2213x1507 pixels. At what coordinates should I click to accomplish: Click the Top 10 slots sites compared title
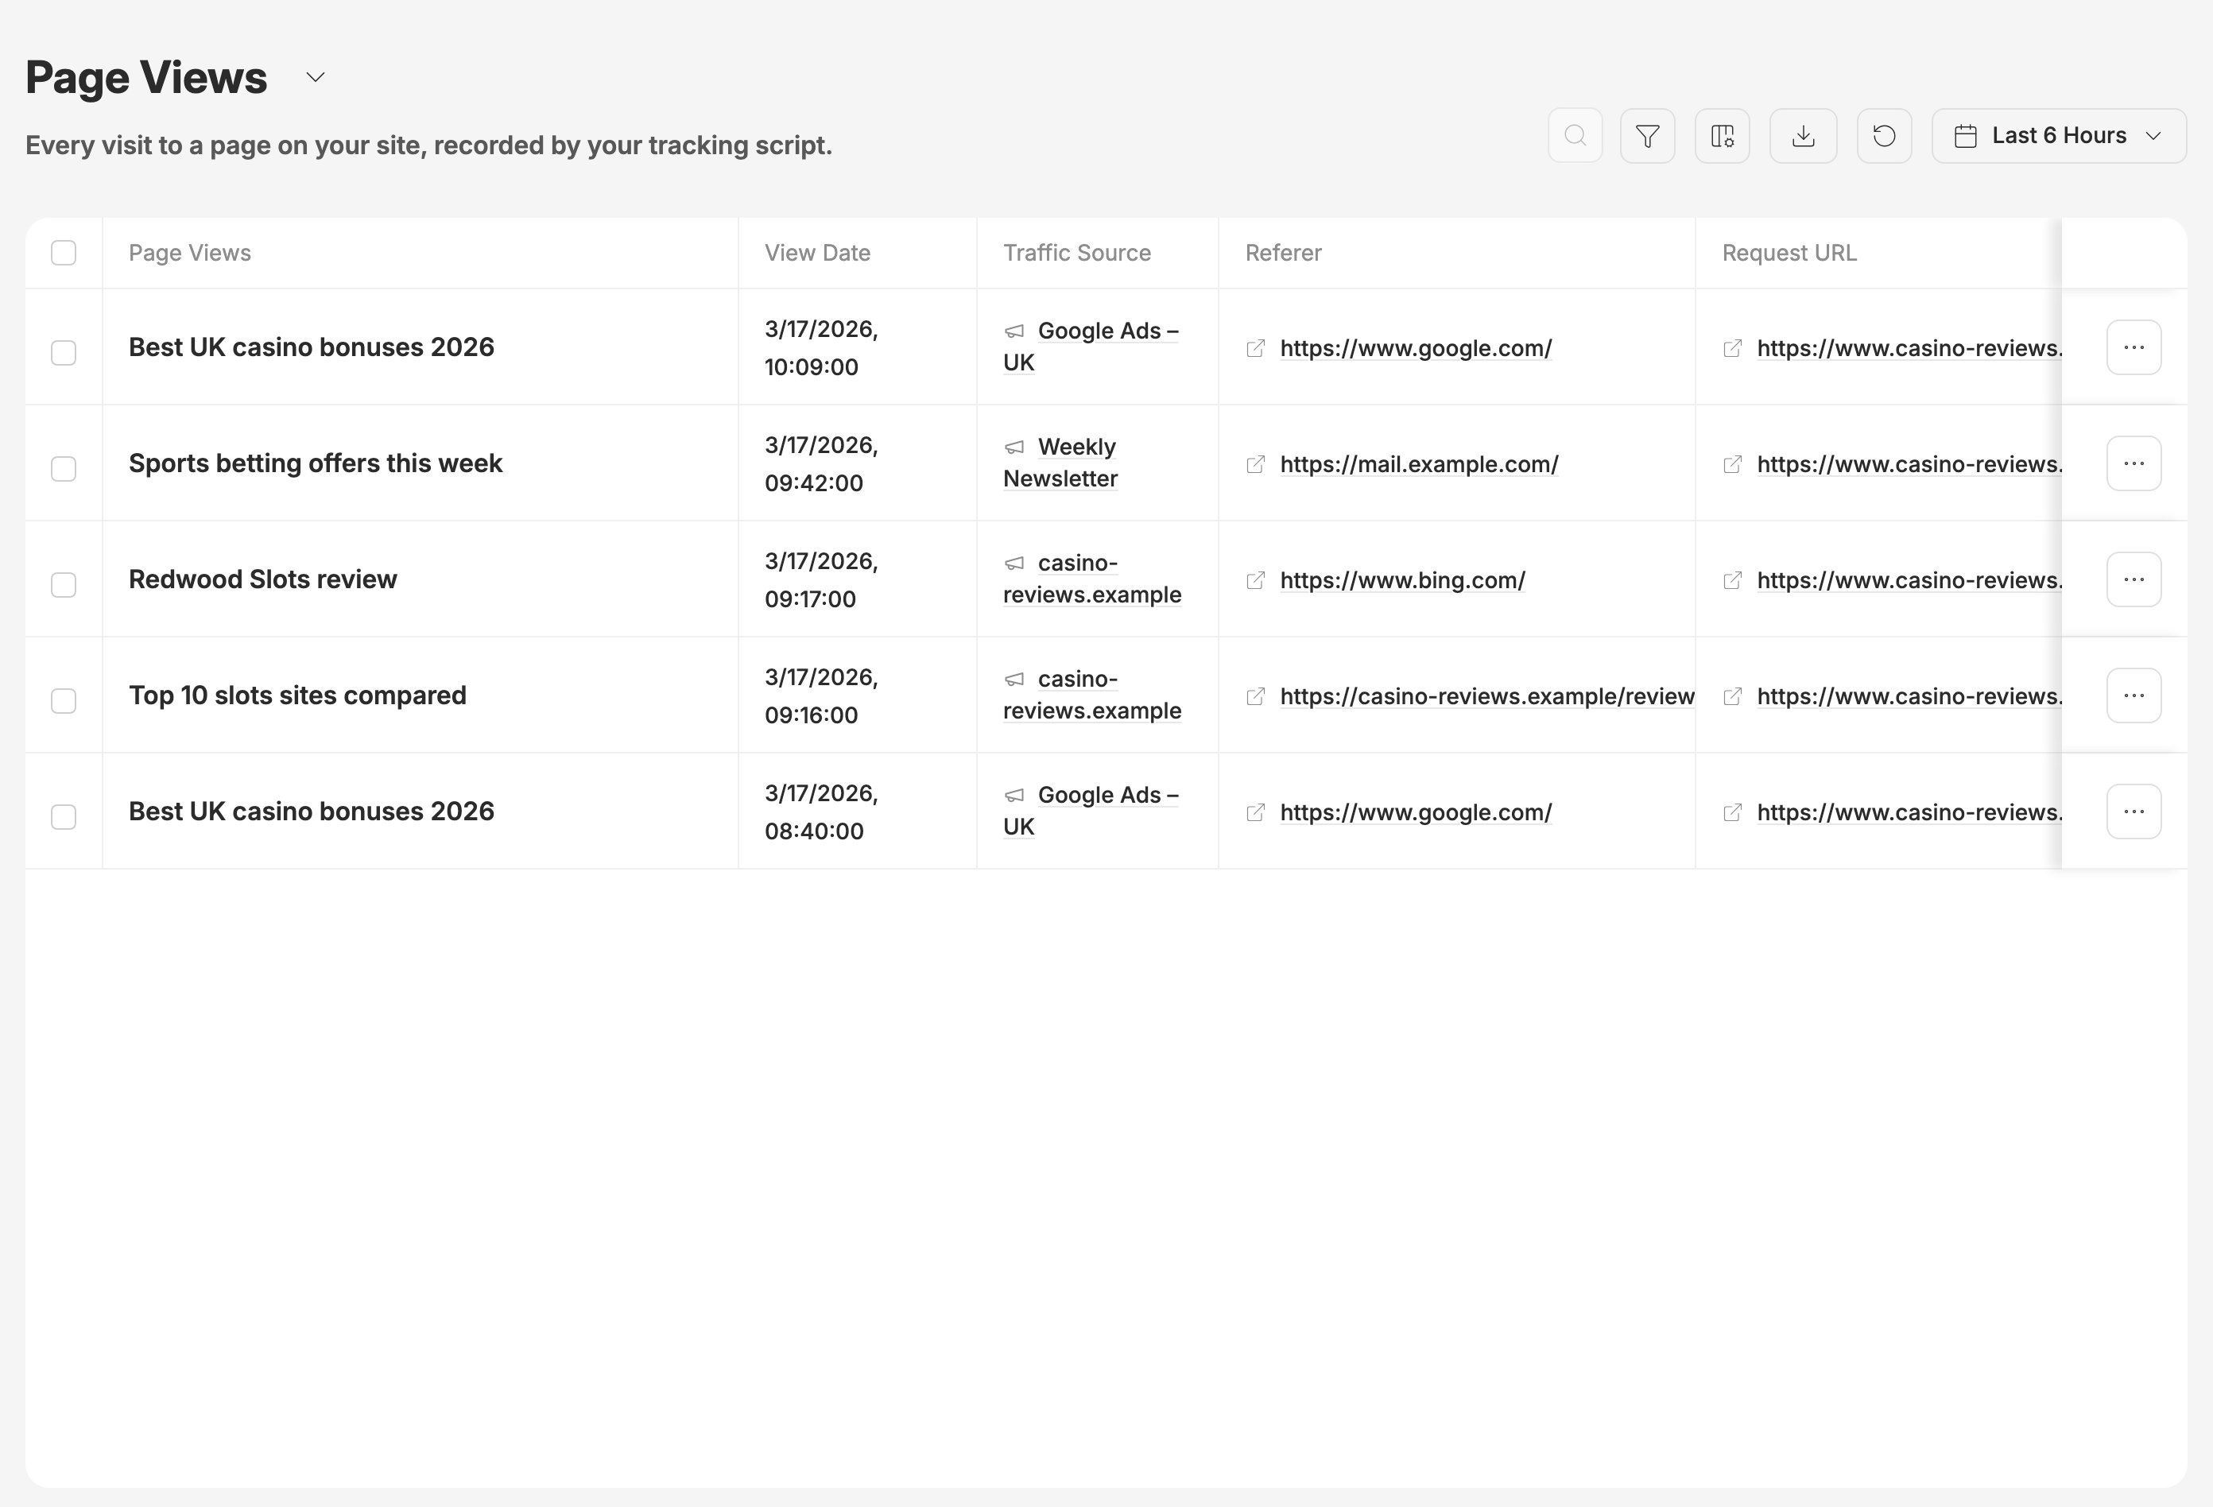click(x=297, y=696)
